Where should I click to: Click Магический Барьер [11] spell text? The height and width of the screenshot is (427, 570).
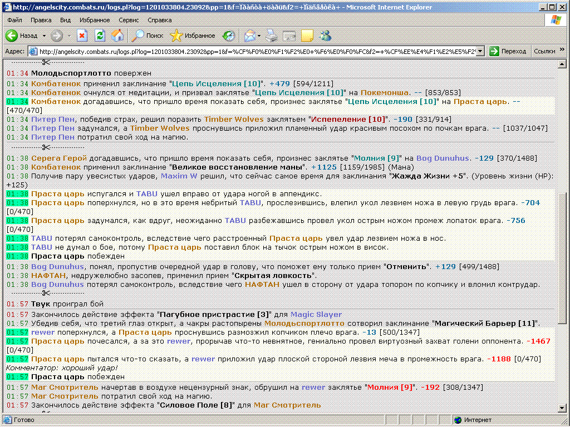[485, 323]
